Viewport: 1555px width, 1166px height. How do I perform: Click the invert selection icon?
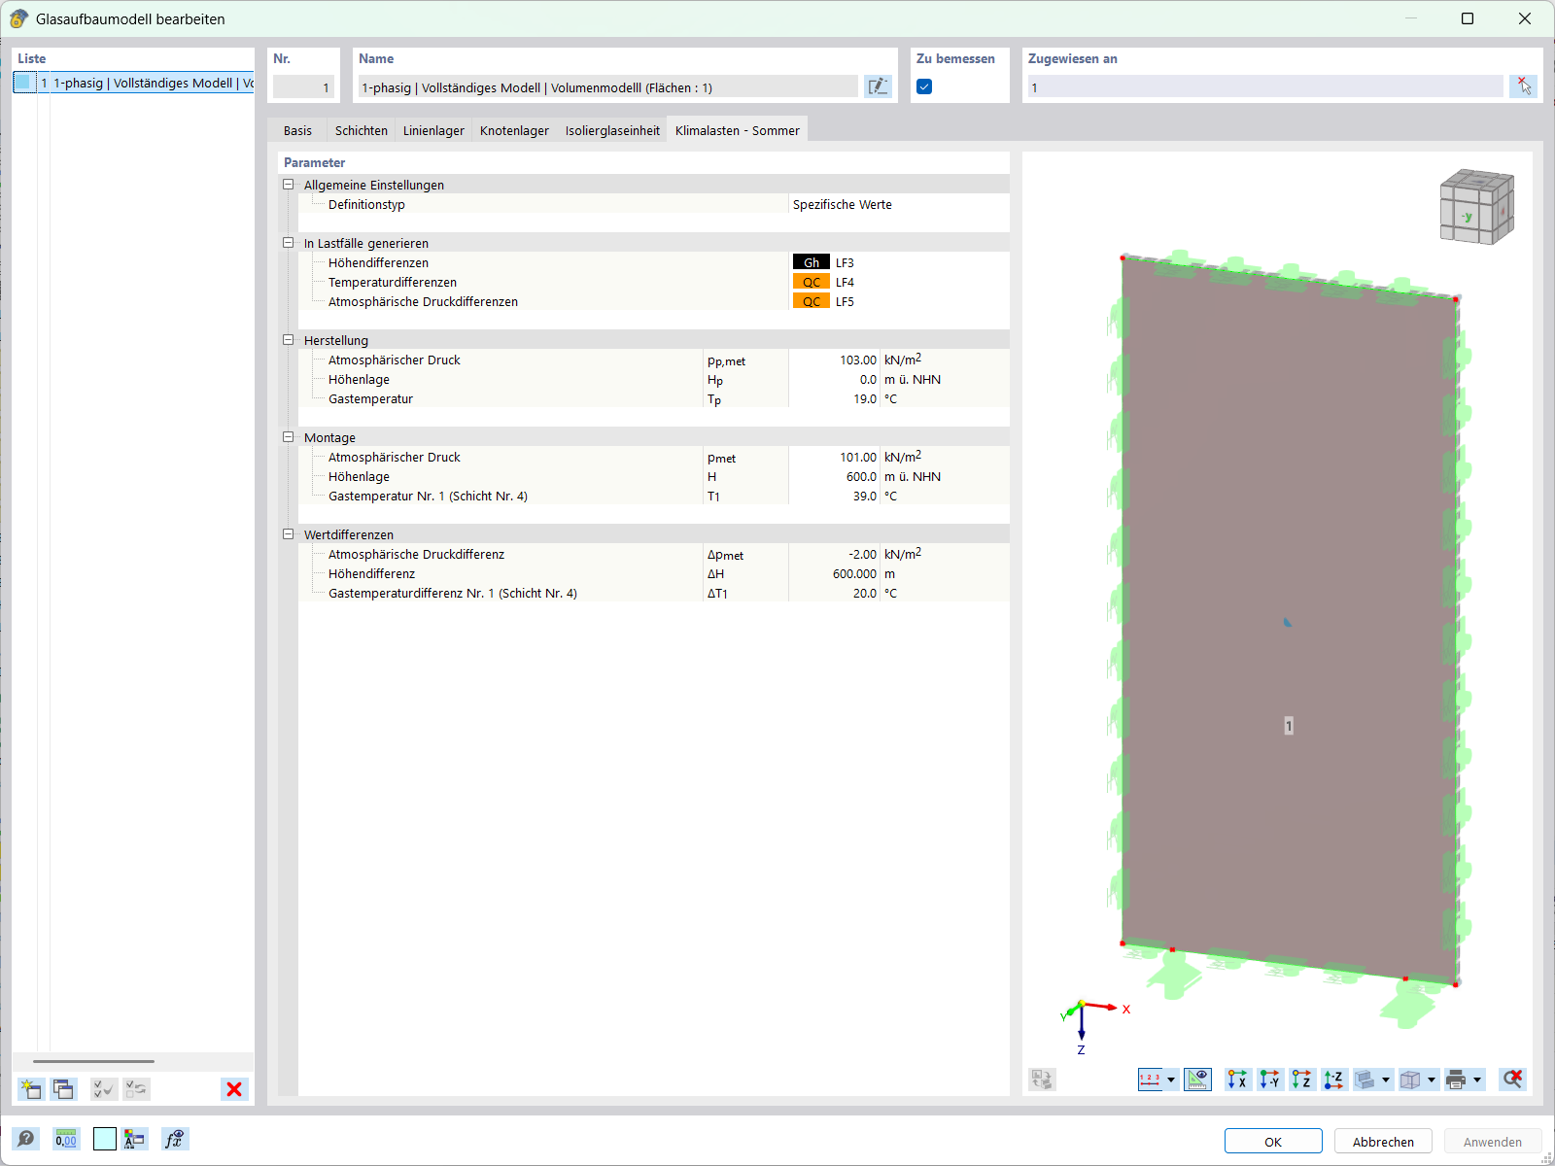point(137,1089)
